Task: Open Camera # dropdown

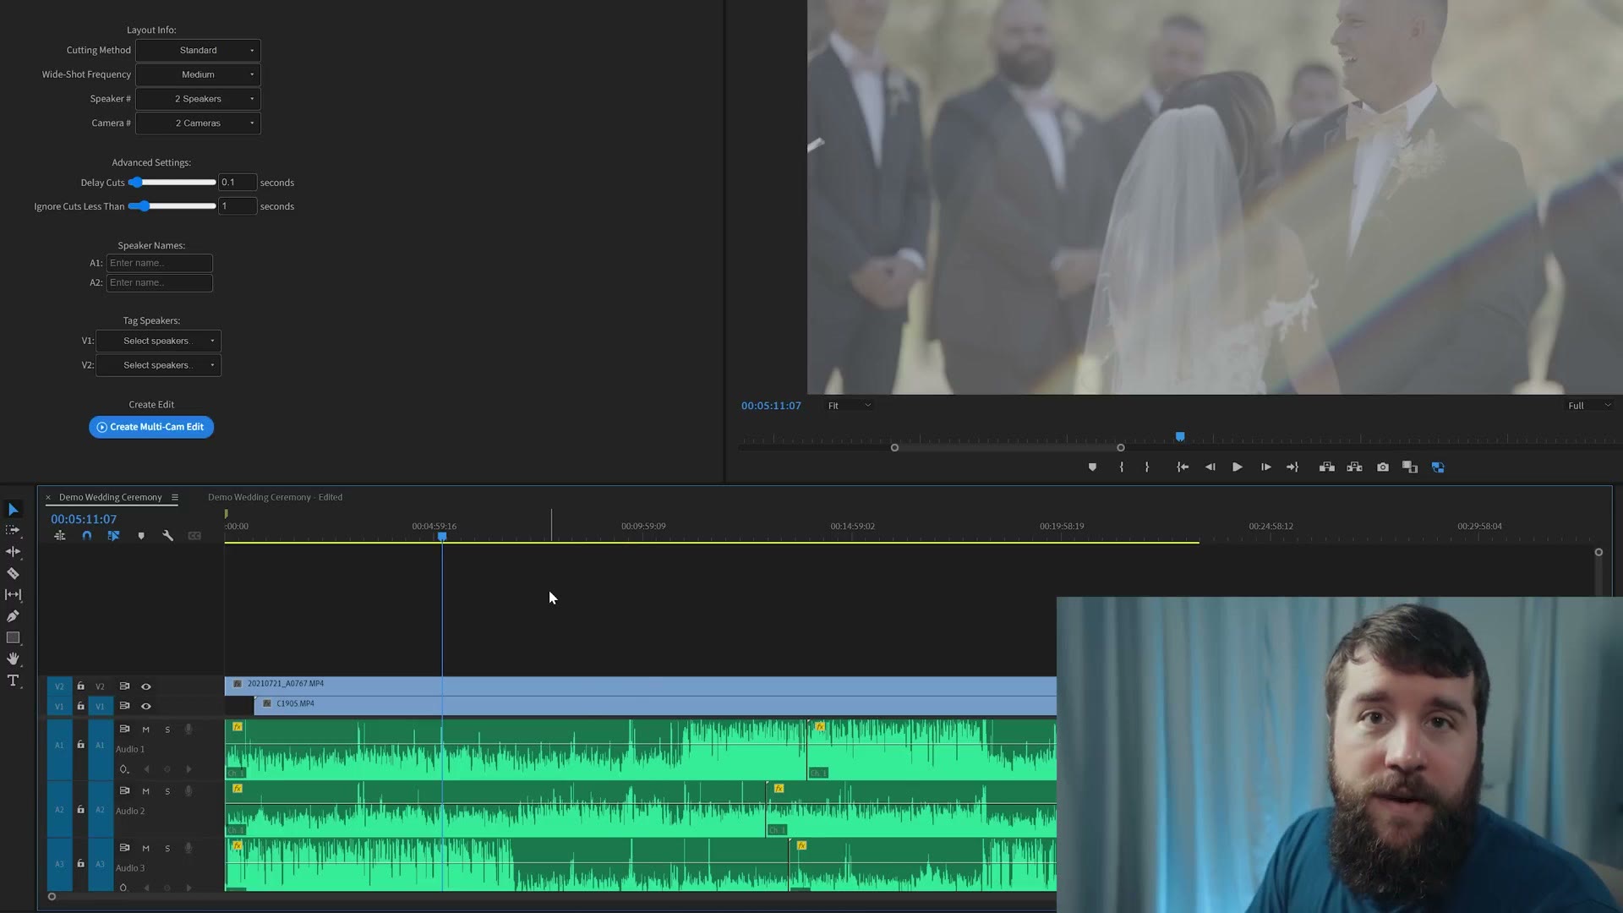Action: [x=198, y=123]
